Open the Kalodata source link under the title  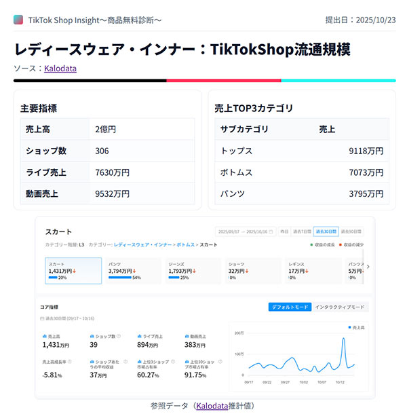pos(60,68)
